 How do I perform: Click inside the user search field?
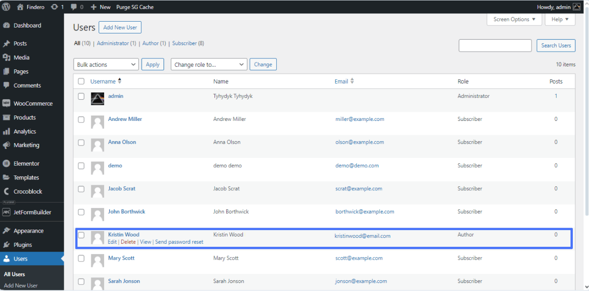pyautogui.click(x=495, y=45)
